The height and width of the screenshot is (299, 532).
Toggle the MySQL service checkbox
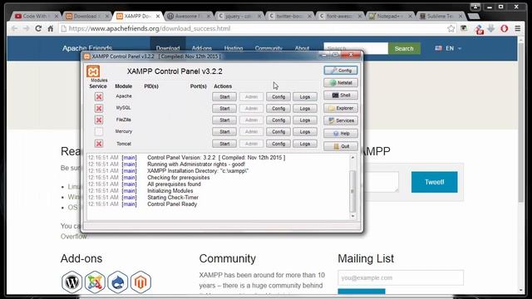(x=99, y=108)
